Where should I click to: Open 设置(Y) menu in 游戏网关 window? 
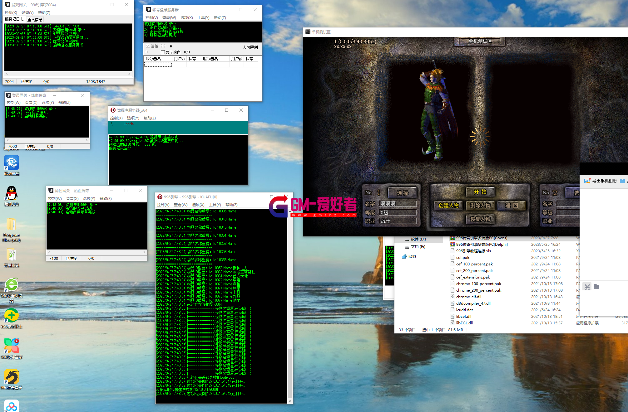[x=27, y=13]
